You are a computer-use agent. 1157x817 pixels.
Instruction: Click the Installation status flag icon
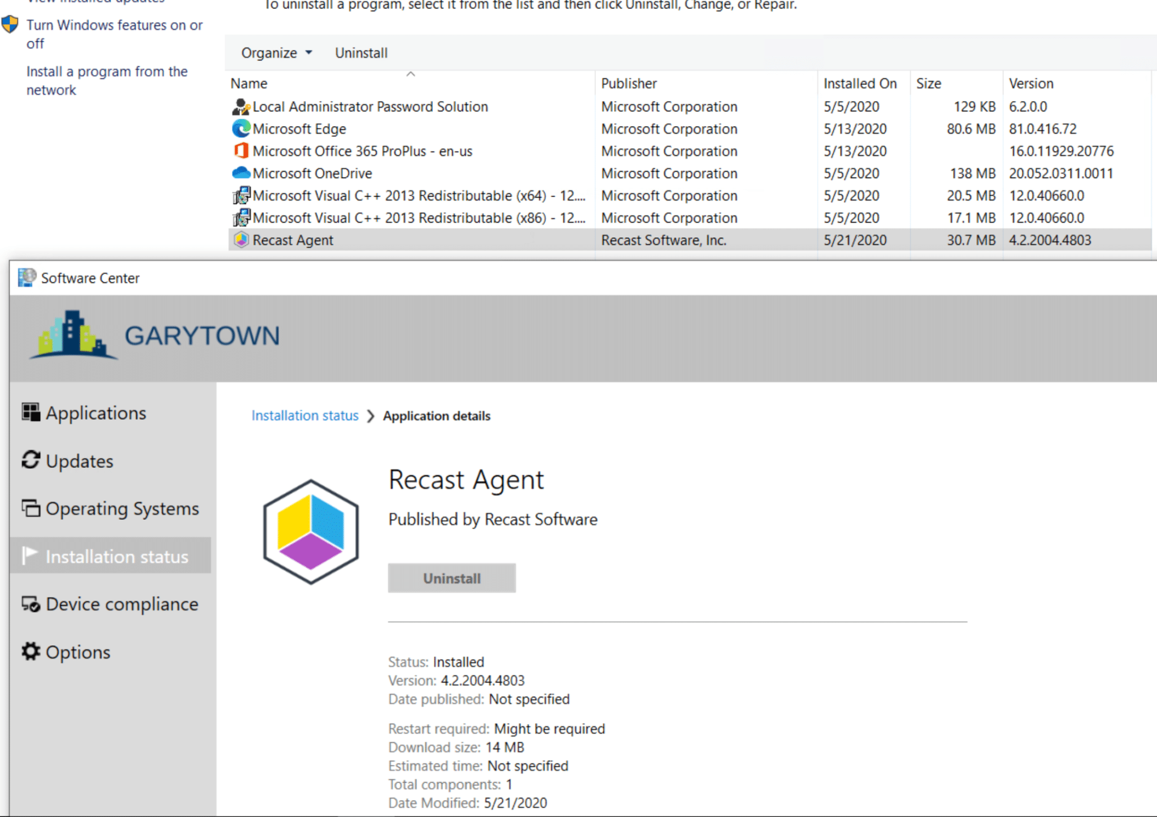(x=29, y=555)
